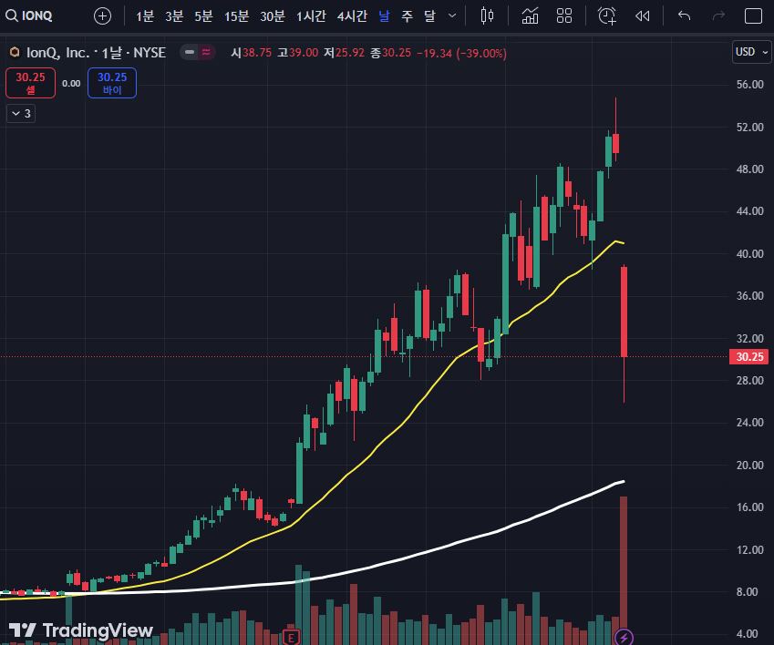774x645 pixels.
Task: Toggle the pink wave icon beside NYSE
Action: (x=206, y=52)
